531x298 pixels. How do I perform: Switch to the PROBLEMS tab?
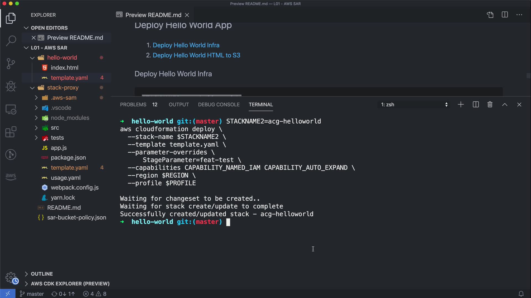(x=133, y=105)
